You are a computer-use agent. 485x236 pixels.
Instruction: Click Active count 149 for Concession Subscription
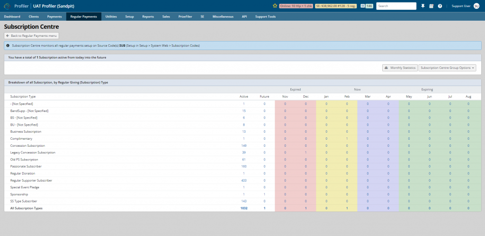tap(244, 145)
